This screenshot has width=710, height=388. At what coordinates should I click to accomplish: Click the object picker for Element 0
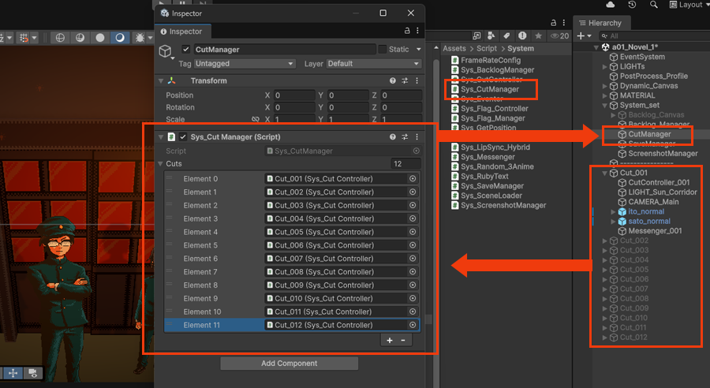(412, 179)
